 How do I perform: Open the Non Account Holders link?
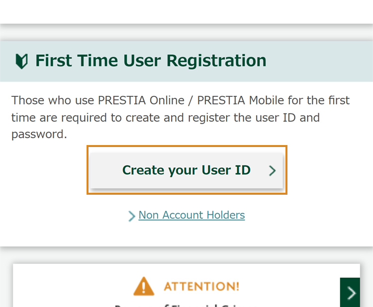(x=191, y=215)
